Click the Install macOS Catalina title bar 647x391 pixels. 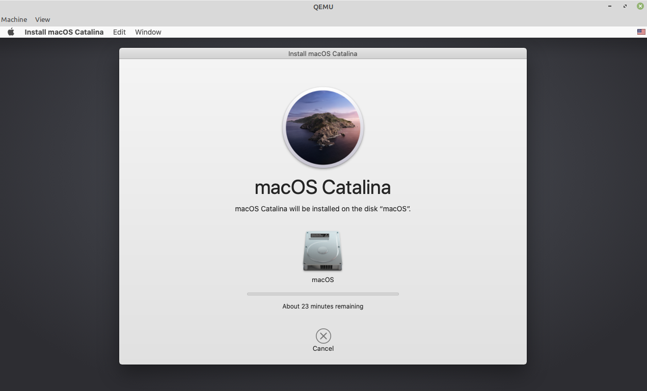[322, 53]
